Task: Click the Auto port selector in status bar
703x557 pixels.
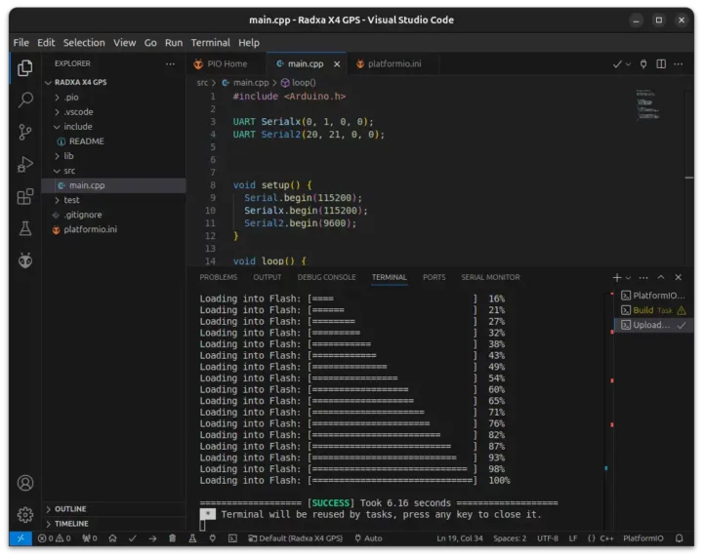Action: 368,538
